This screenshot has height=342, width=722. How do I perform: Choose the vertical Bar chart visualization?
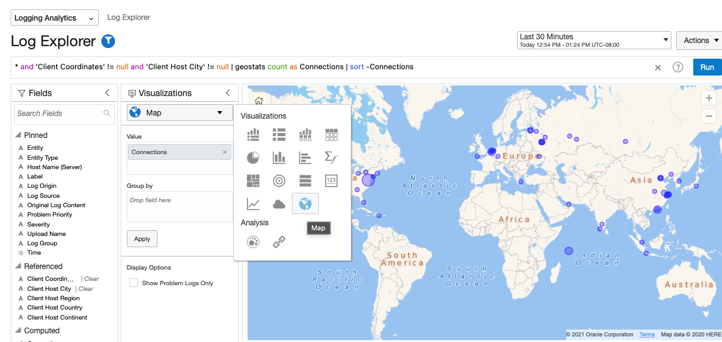tap(279, 158)
